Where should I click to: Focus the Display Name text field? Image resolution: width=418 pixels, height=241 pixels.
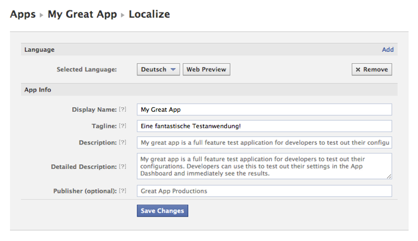[x=264, y=109]
